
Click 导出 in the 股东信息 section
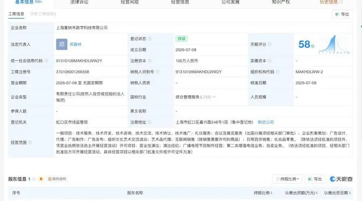pos(315,179)
